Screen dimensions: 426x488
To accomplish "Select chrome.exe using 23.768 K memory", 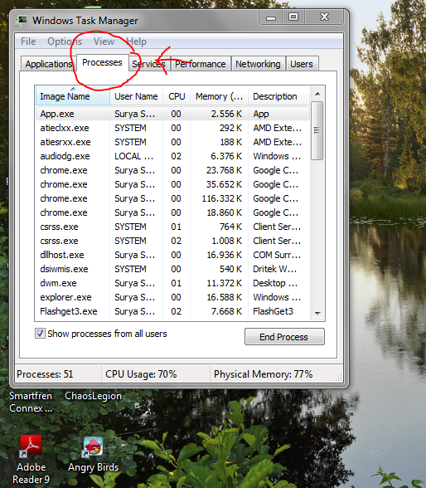I will [x=172, y=170].
